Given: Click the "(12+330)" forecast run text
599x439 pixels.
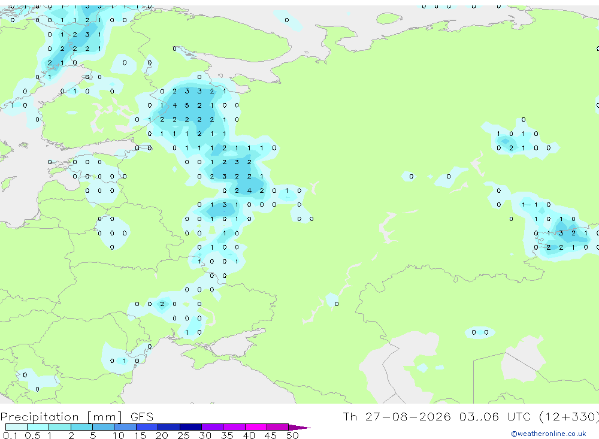Looking at the screenshot, I should [569, 416].
